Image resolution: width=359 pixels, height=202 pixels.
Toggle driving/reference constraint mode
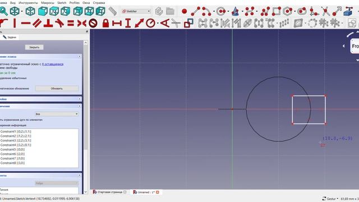pos(188,23)
